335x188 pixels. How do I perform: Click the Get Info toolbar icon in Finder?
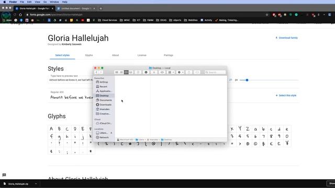click(146, 72)
